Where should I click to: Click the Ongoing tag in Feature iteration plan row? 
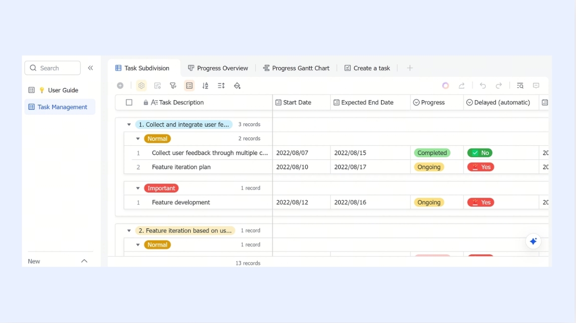(x=429, y=167)
